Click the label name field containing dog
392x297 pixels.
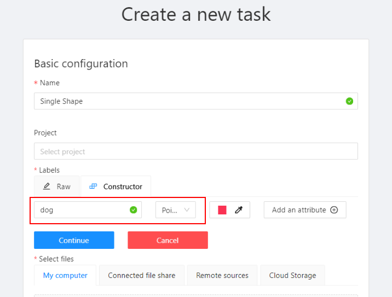pyautogui.click(x=88, y=210)
